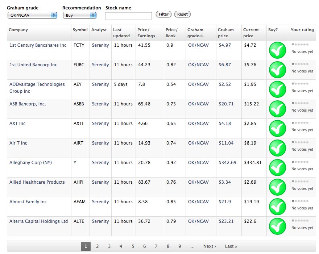This screenshot has width=319, height=254.
Task: Sort by the Analyst column header
Action: click(99, 30)
